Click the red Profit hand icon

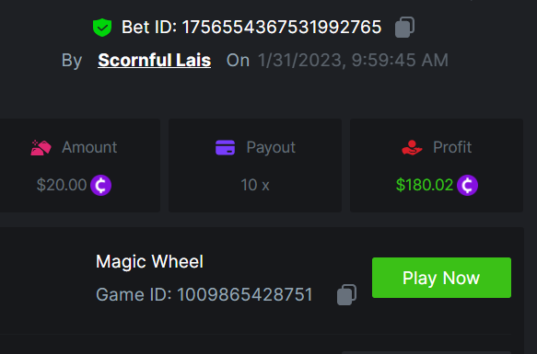click(x=412, y=147)
